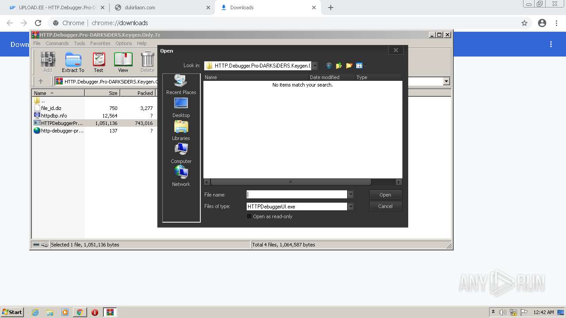Click volume icon in system tray
566x318 pixels.
pos(503,312)
